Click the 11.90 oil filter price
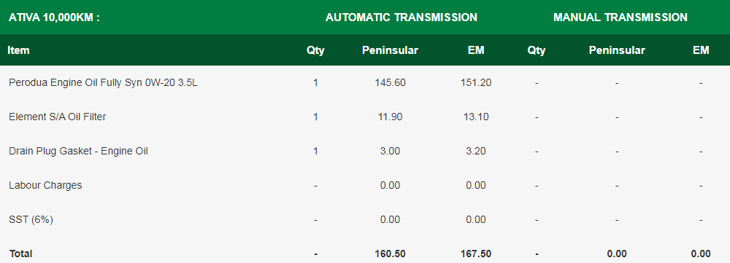 pyautogui.click(x=390, y=117)
